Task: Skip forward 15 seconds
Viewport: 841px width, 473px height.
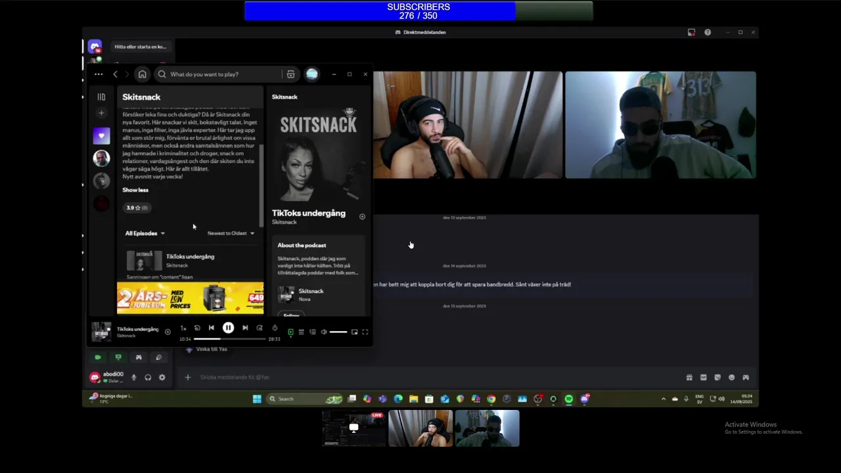Action: [260, 328]
